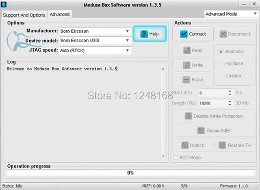Click the Restore TA barcode icon
260x190 pixels.
pos(222,145)
